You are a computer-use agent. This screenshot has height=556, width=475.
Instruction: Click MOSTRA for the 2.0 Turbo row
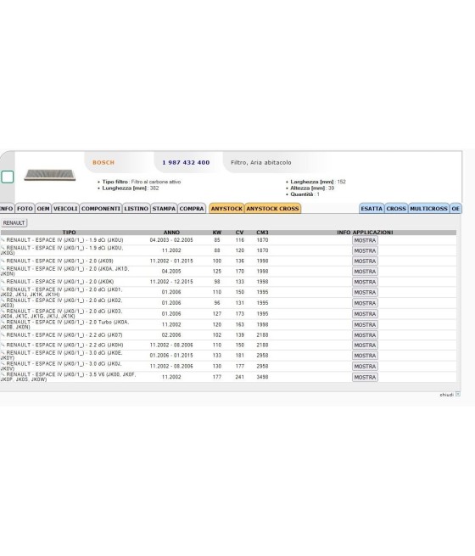365,325
